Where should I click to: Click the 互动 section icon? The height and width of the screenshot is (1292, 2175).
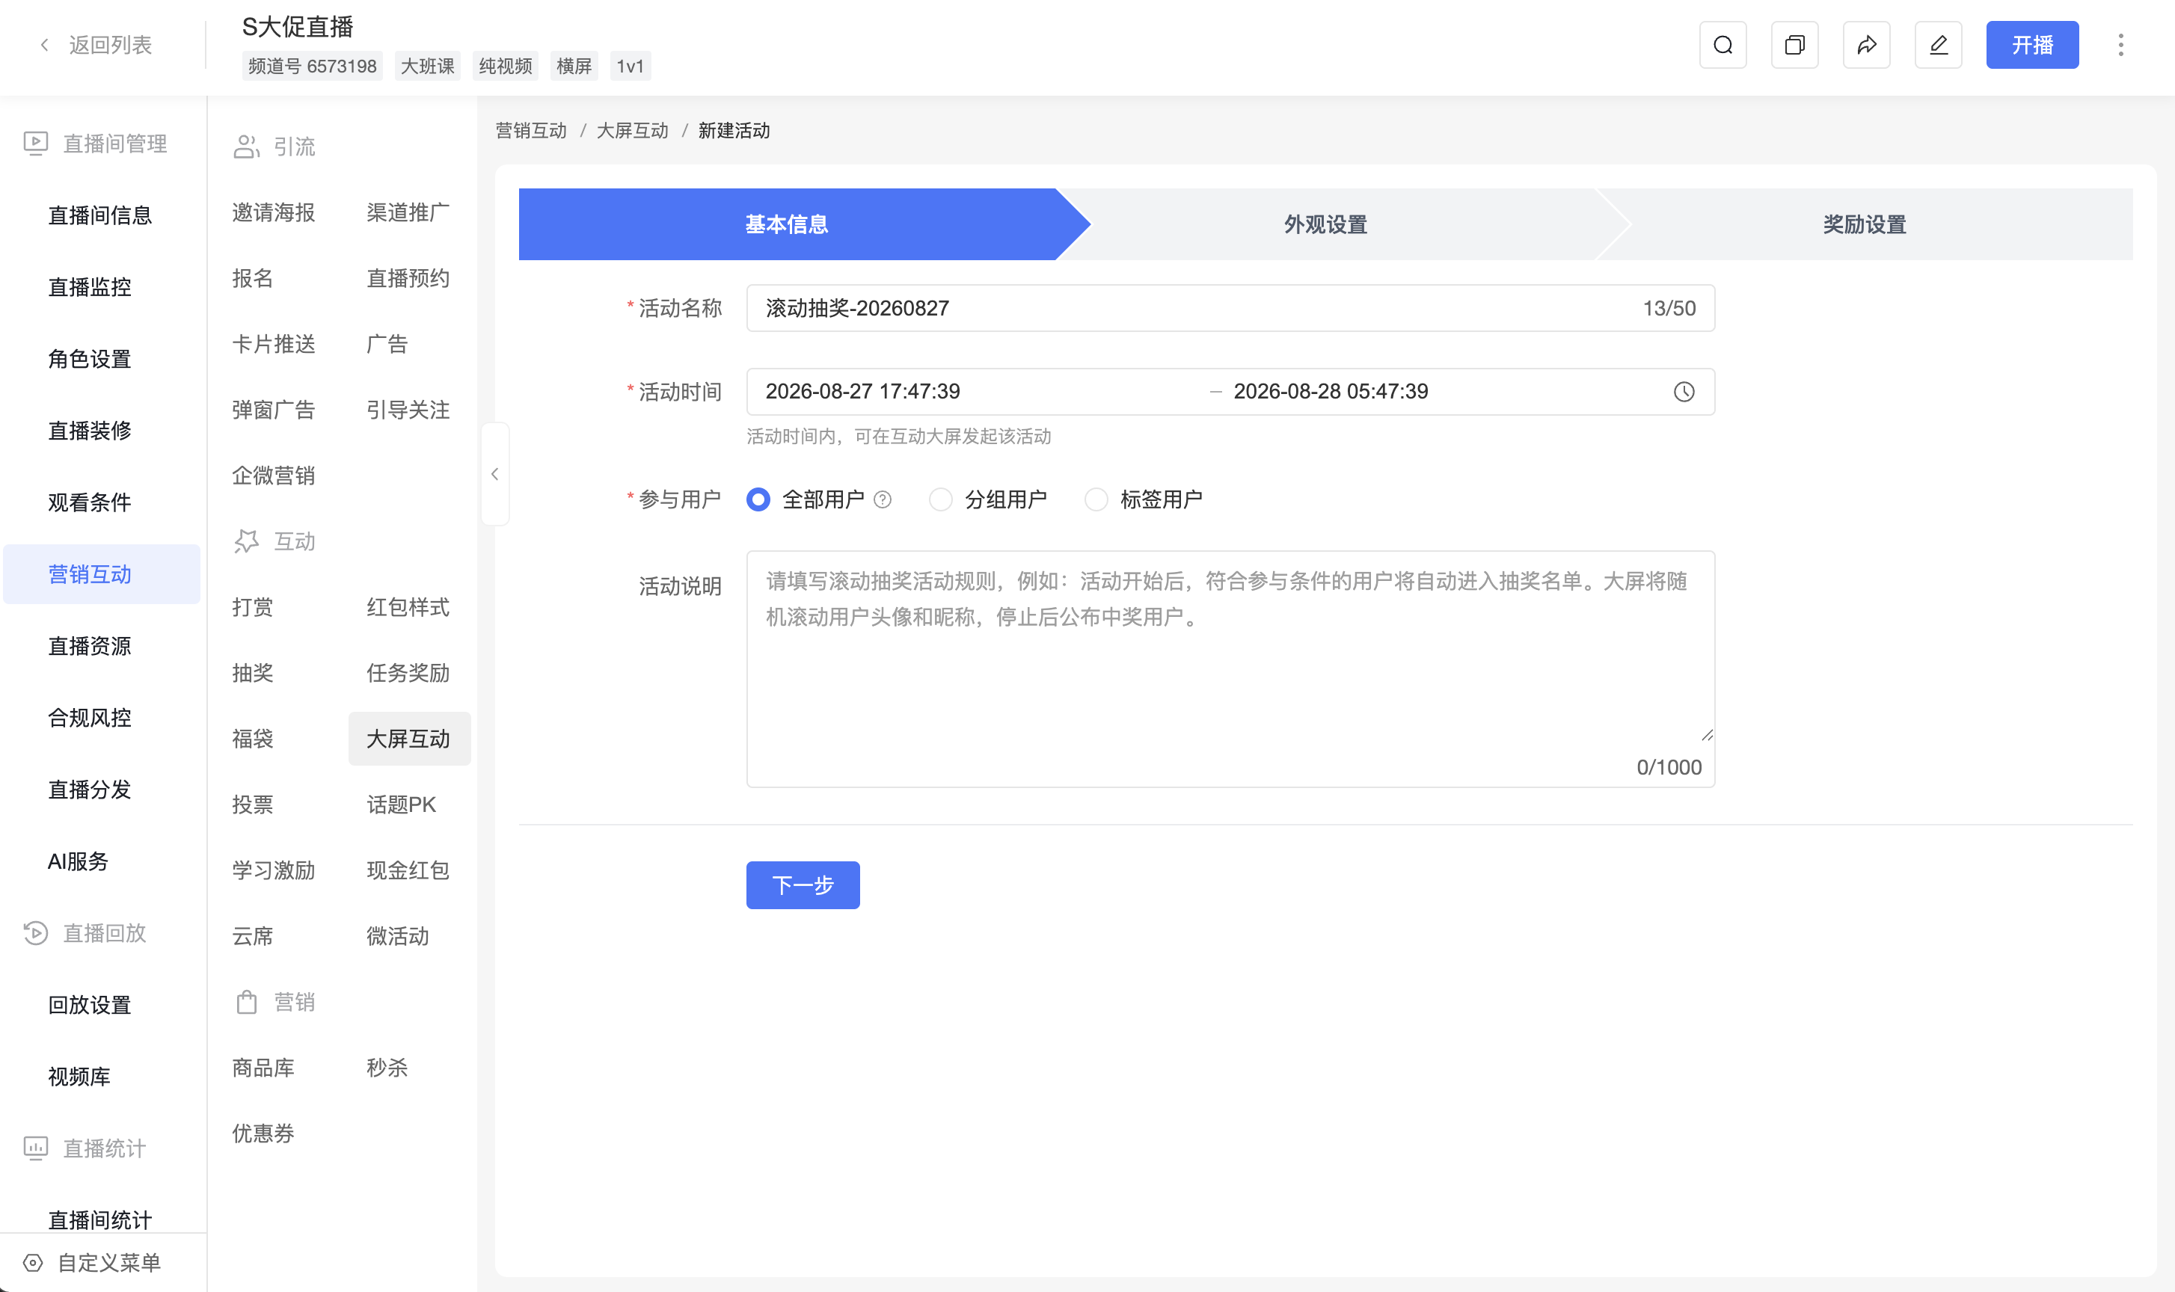click(x=246, y=541)
